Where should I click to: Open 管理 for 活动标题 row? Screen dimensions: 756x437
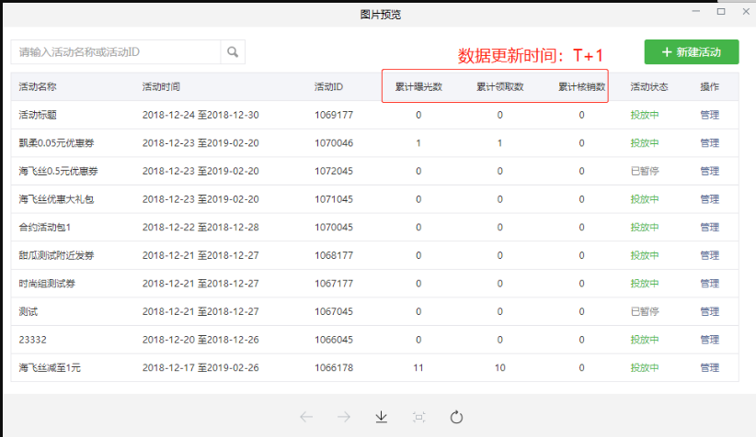[710, 115]
